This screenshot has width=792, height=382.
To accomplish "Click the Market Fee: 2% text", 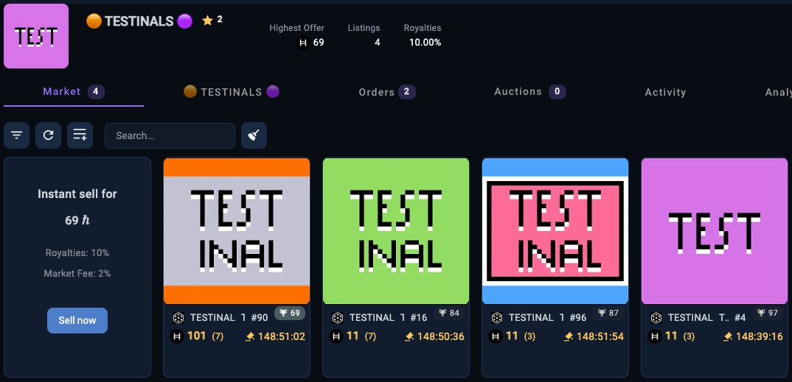I will click(x=77, y=274).
